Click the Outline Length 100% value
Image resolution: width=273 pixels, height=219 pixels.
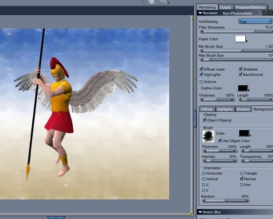268,95
